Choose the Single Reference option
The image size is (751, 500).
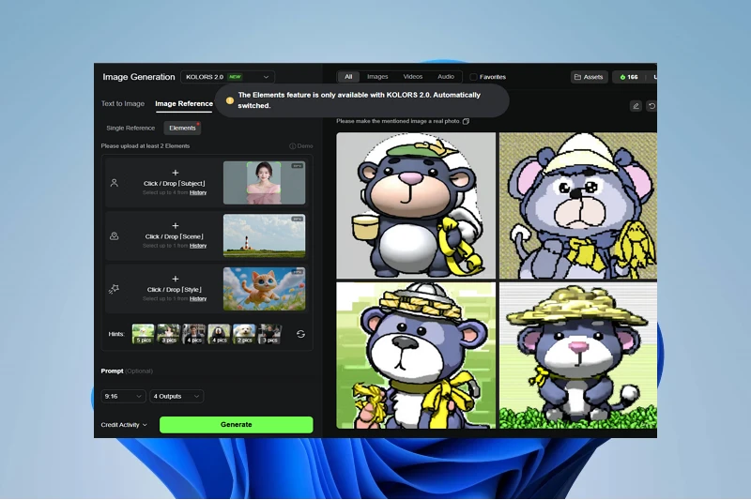130,129
